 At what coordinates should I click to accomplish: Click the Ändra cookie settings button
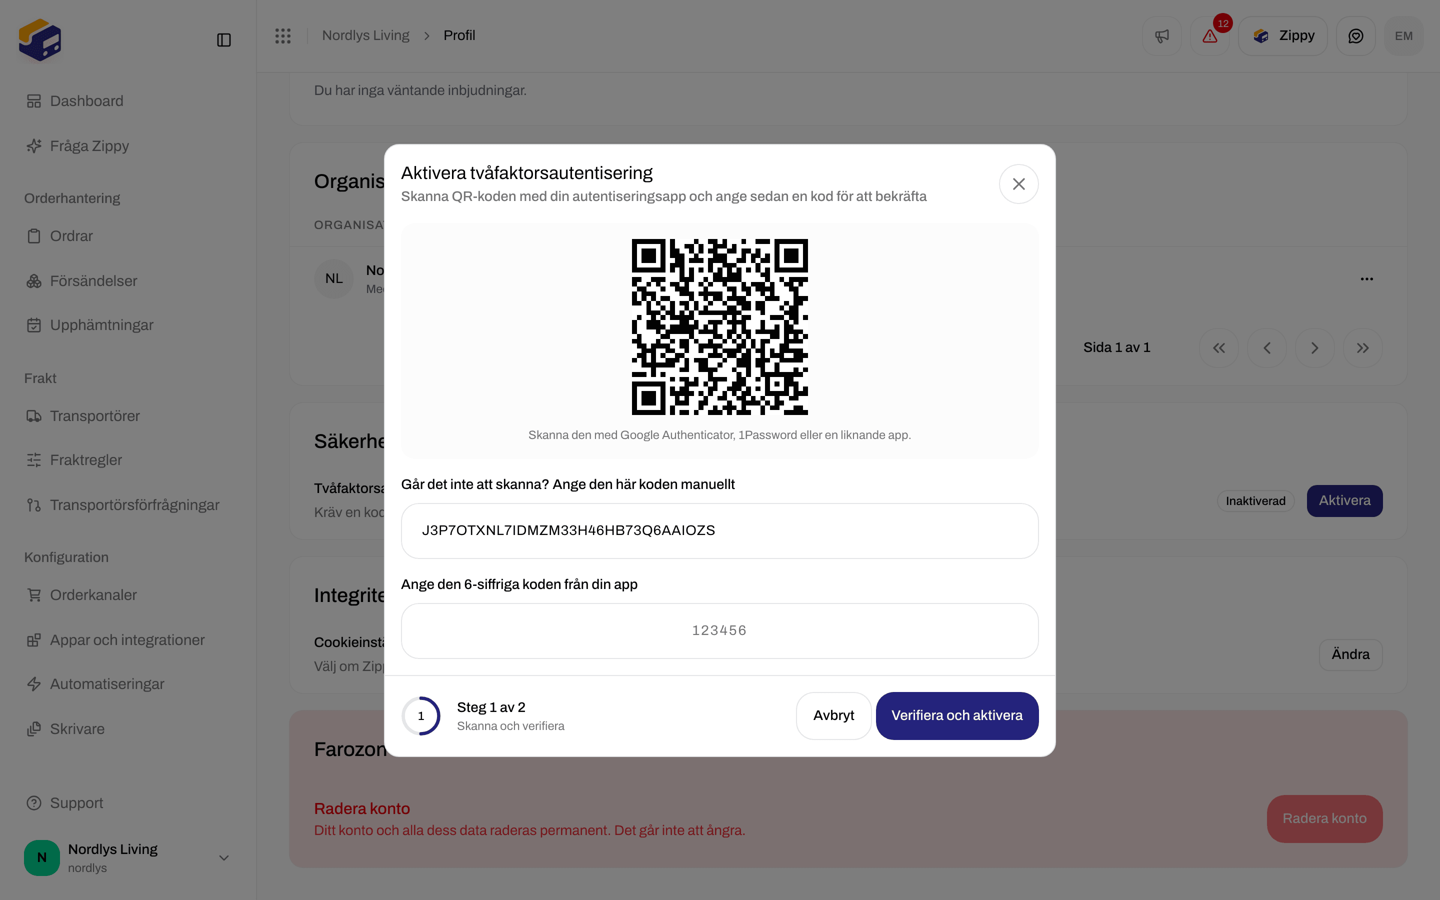(x=1350, y=654)
